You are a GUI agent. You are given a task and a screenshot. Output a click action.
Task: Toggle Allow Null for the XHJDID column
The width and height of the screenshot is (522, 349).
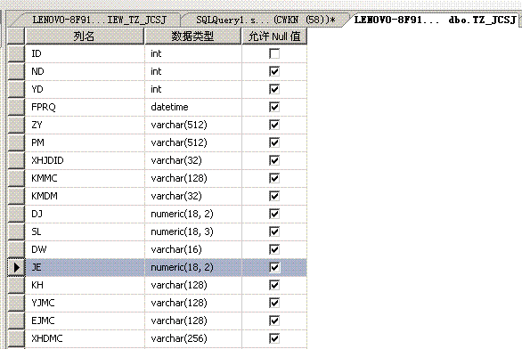coord(274,160)
